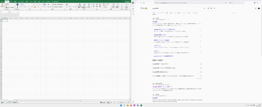Open the More dropdown in Google search
The width and height of the screenshot is (262, 107).
195,13
